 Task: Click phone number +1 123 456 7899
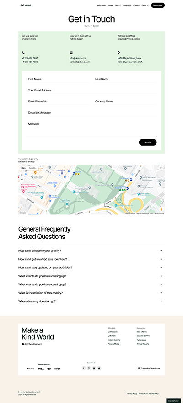pyautogui.click(x=30, y=62)
